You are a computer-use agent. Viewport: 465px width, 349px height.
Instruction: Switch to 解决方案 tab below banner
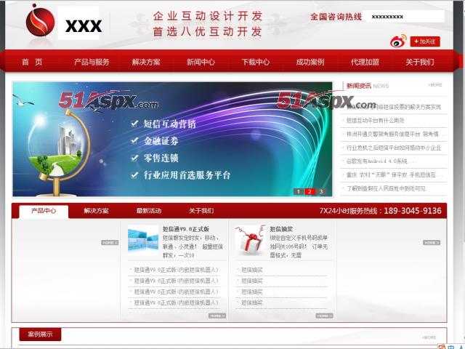tap(96, 211)
